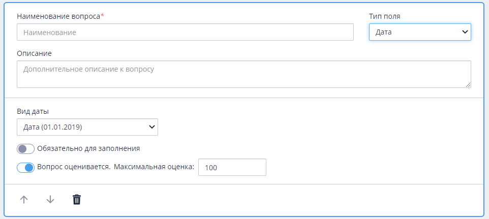The height and width of the screenshot is (219, 489).
Task: Enable the Обязательно для заполнения switch
Action: tap(25, 149)
